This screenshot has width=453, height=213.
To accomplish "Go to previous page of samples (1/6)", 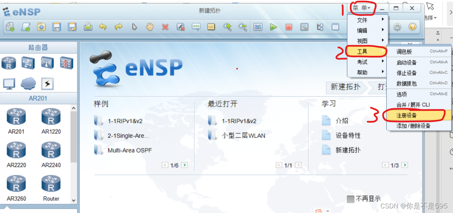I will click(165, 165).
